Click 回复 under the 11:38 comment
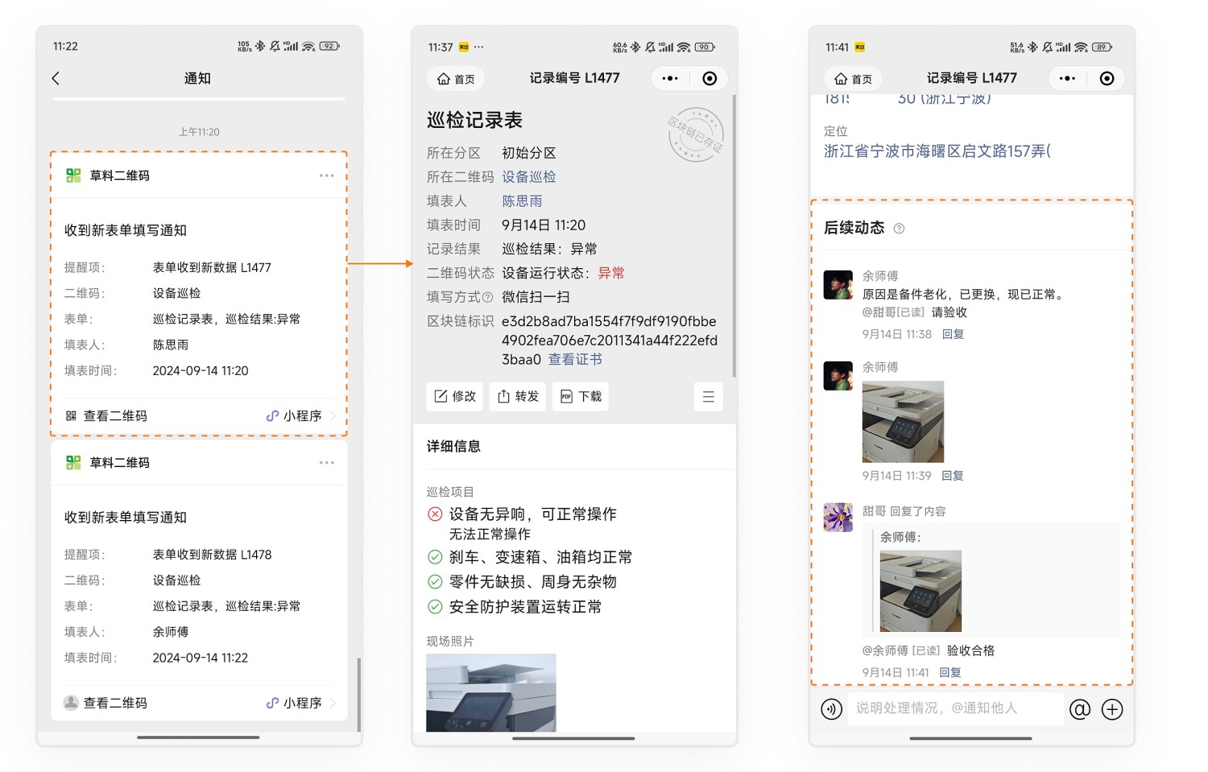This screenshot has width=1208, height=772. pyautogui.click(x=953, y=334)
